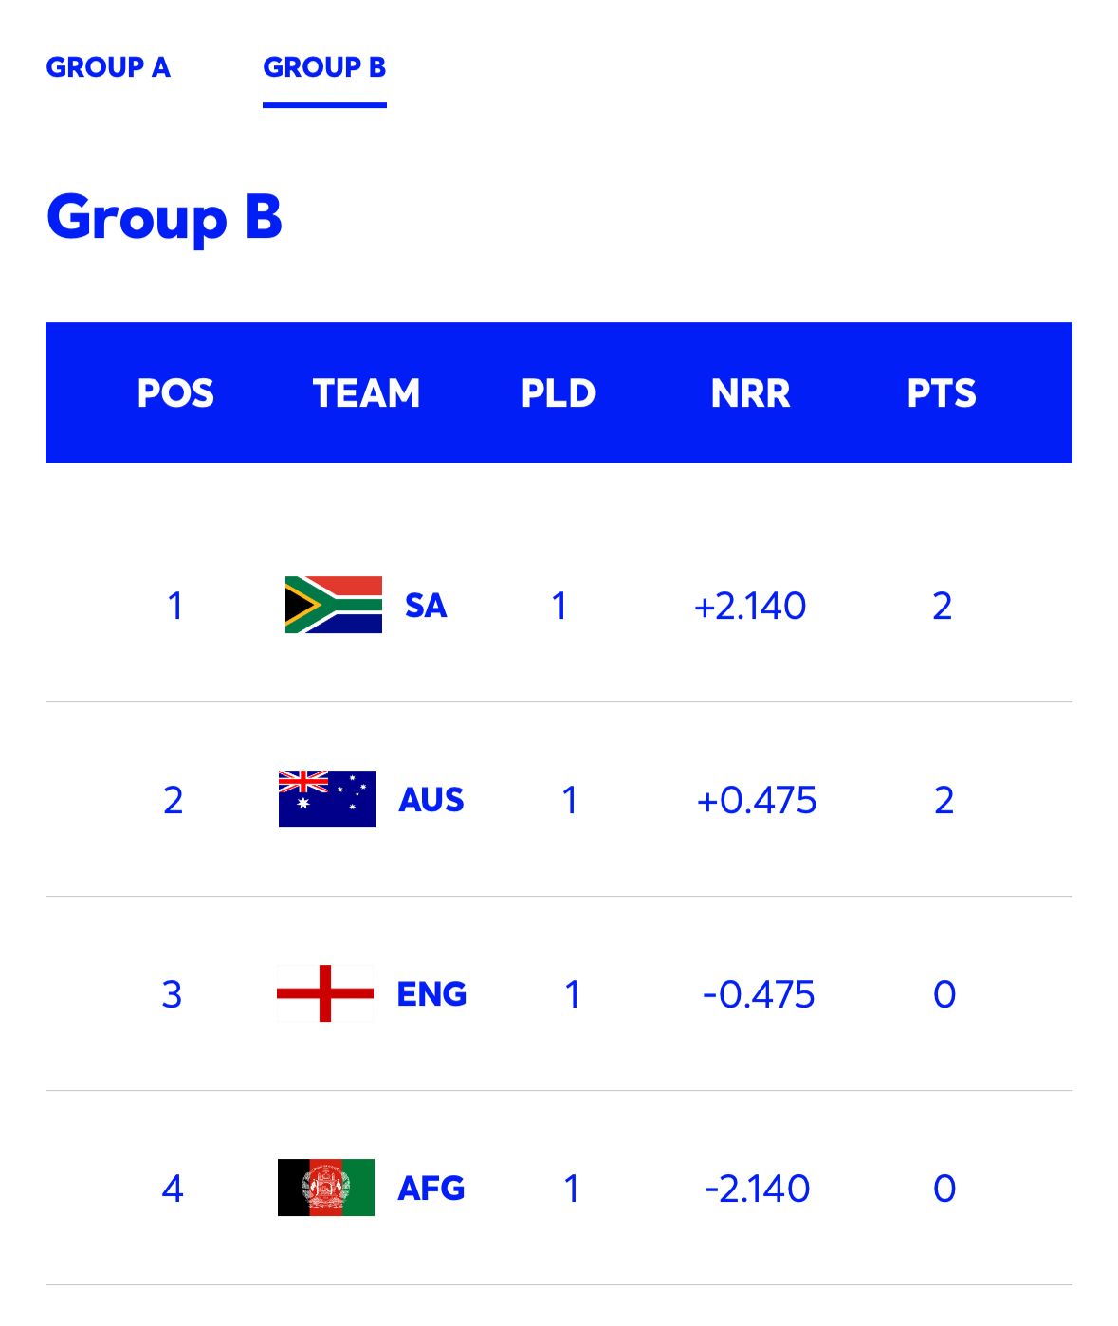Select the SA team badge in row one
1118x1326 pixels.
(x=334, y=605)
